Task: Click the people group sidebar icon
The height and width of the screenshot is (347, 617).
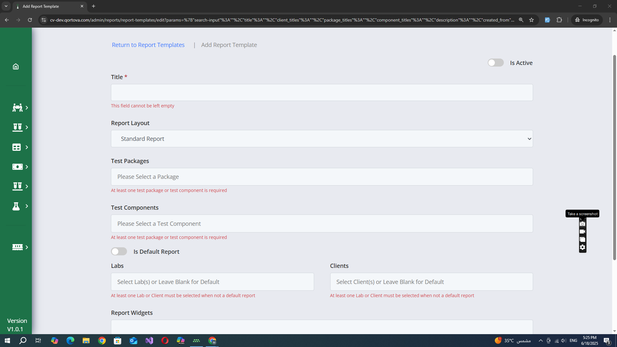Action: (17, 108)
